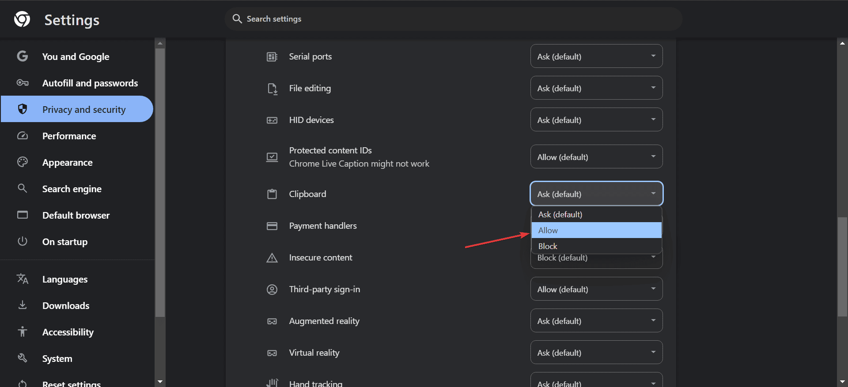Click the Accessibility person icon
This screenshot has width=848, height=387.
point(23,331)
